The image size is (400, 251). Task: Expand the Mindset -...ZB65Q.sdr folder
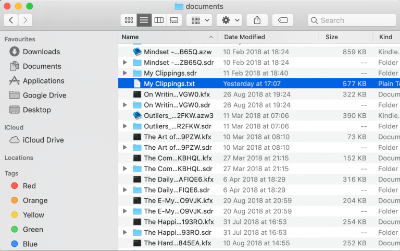125,63
